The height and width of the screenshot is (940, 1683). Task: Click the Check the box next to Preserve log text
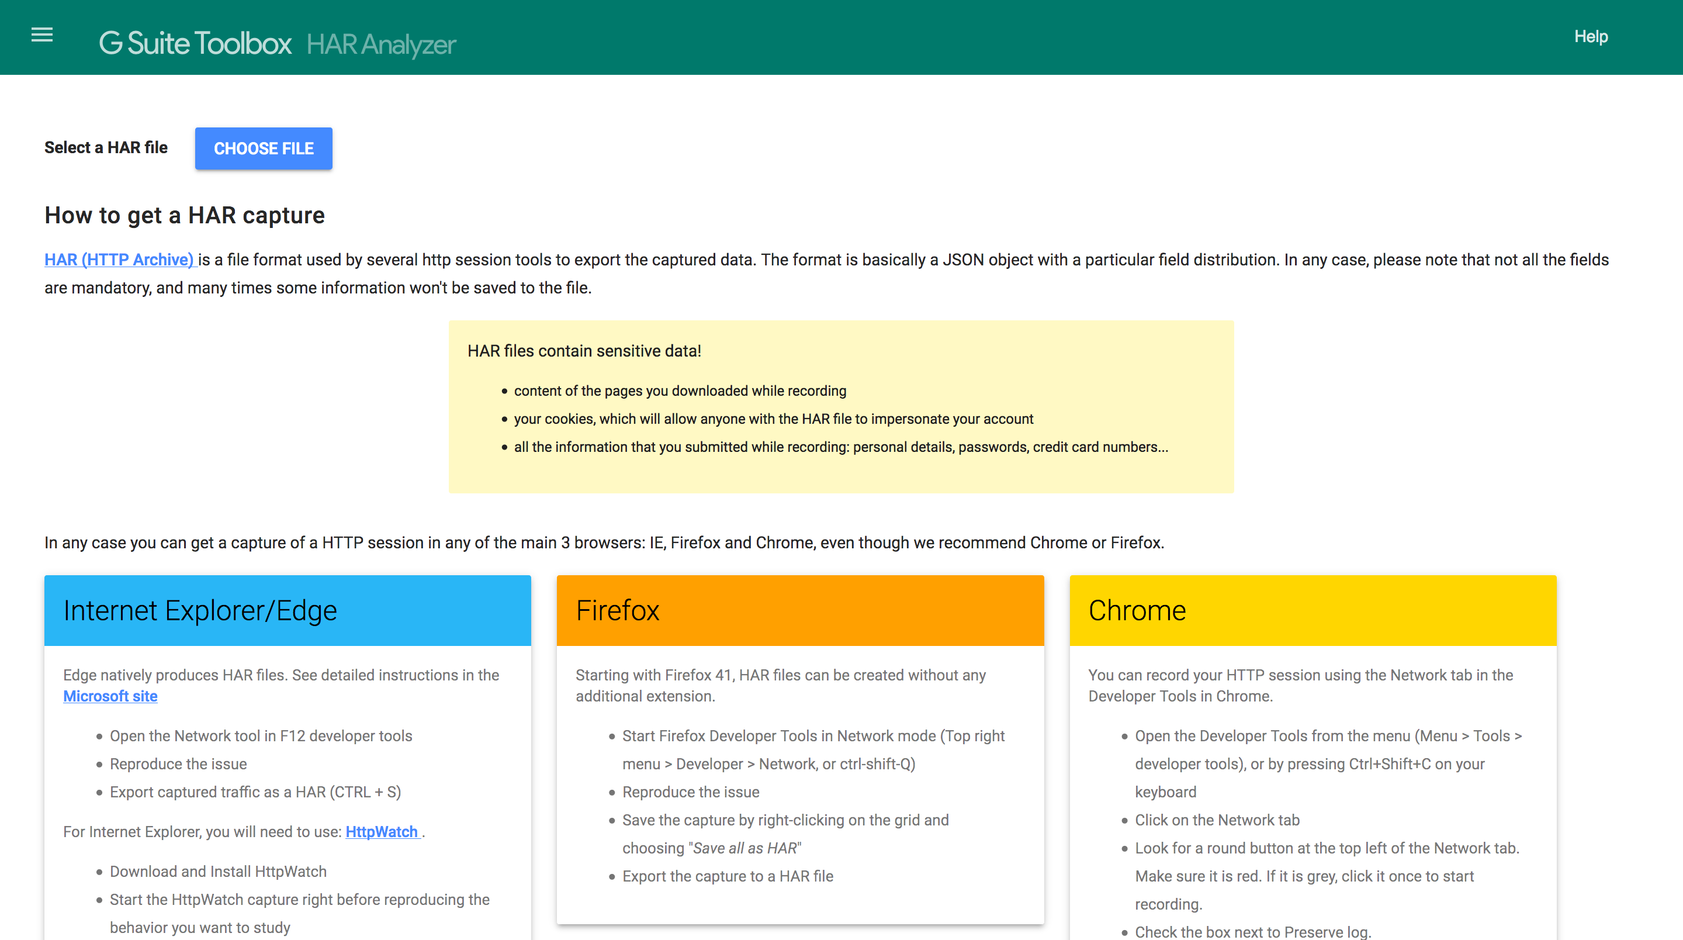click(1252, 931)
